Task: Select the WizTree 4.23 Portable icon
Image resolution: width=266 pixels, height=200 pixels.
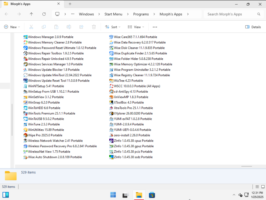Action: pyautogui.click(x=111, y=81)
